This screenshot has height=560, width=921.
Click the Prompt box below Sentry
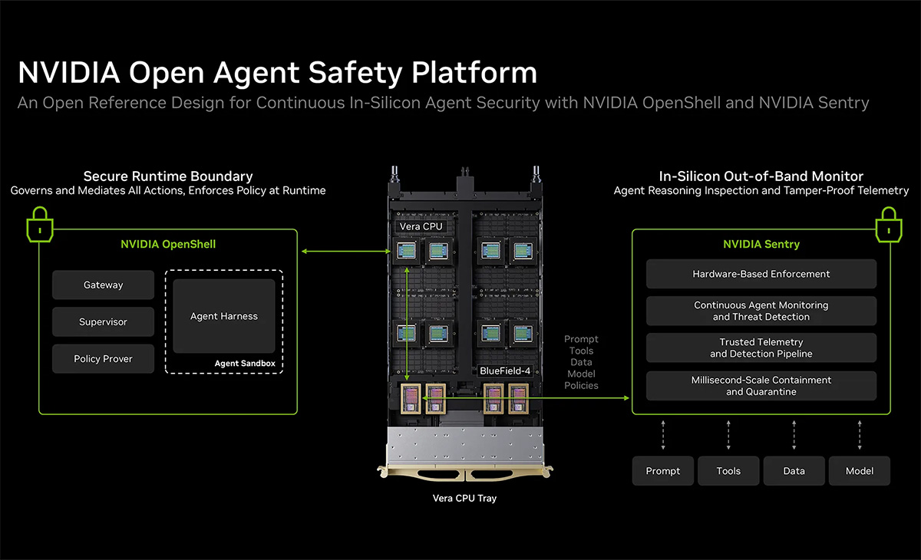(x=663, y=471)
